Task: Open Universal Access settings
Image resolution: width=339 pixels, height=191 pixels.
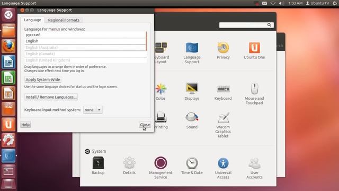Action: pos(223,168)
